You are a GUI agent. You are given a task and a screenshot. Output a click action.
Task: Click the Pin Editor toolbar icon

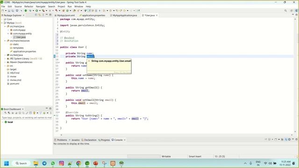click(138, 11)
